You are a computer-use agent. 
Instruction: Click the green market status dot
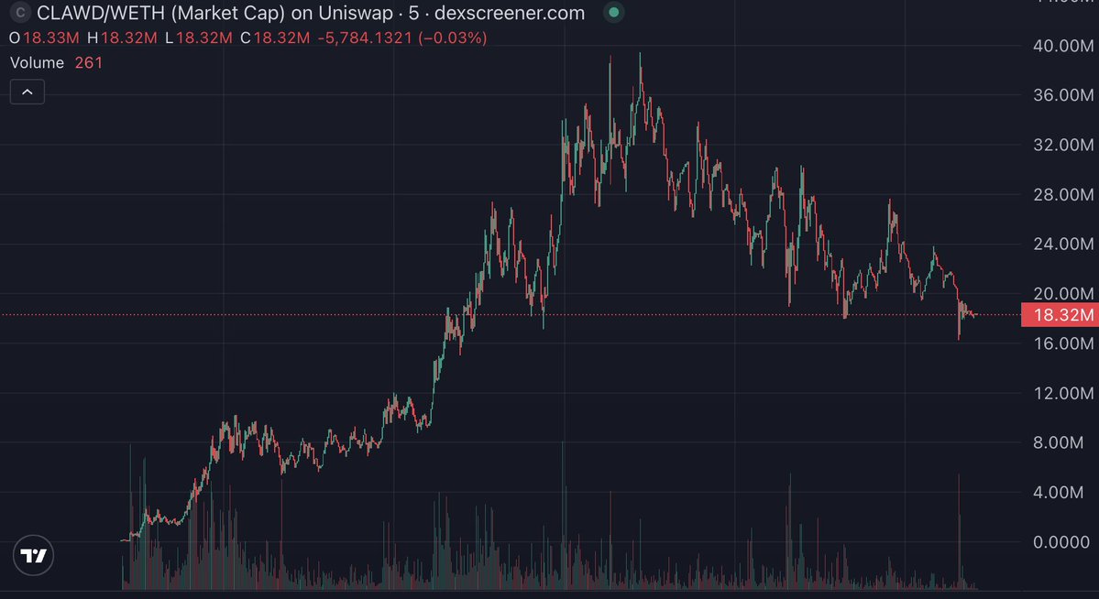pos(614,12)
